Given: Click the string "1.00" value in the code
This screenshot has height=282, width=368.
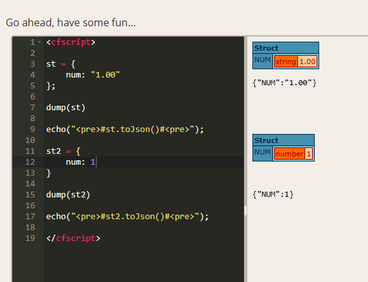Looking at the screenshot, I should click(x=105, y=75).
